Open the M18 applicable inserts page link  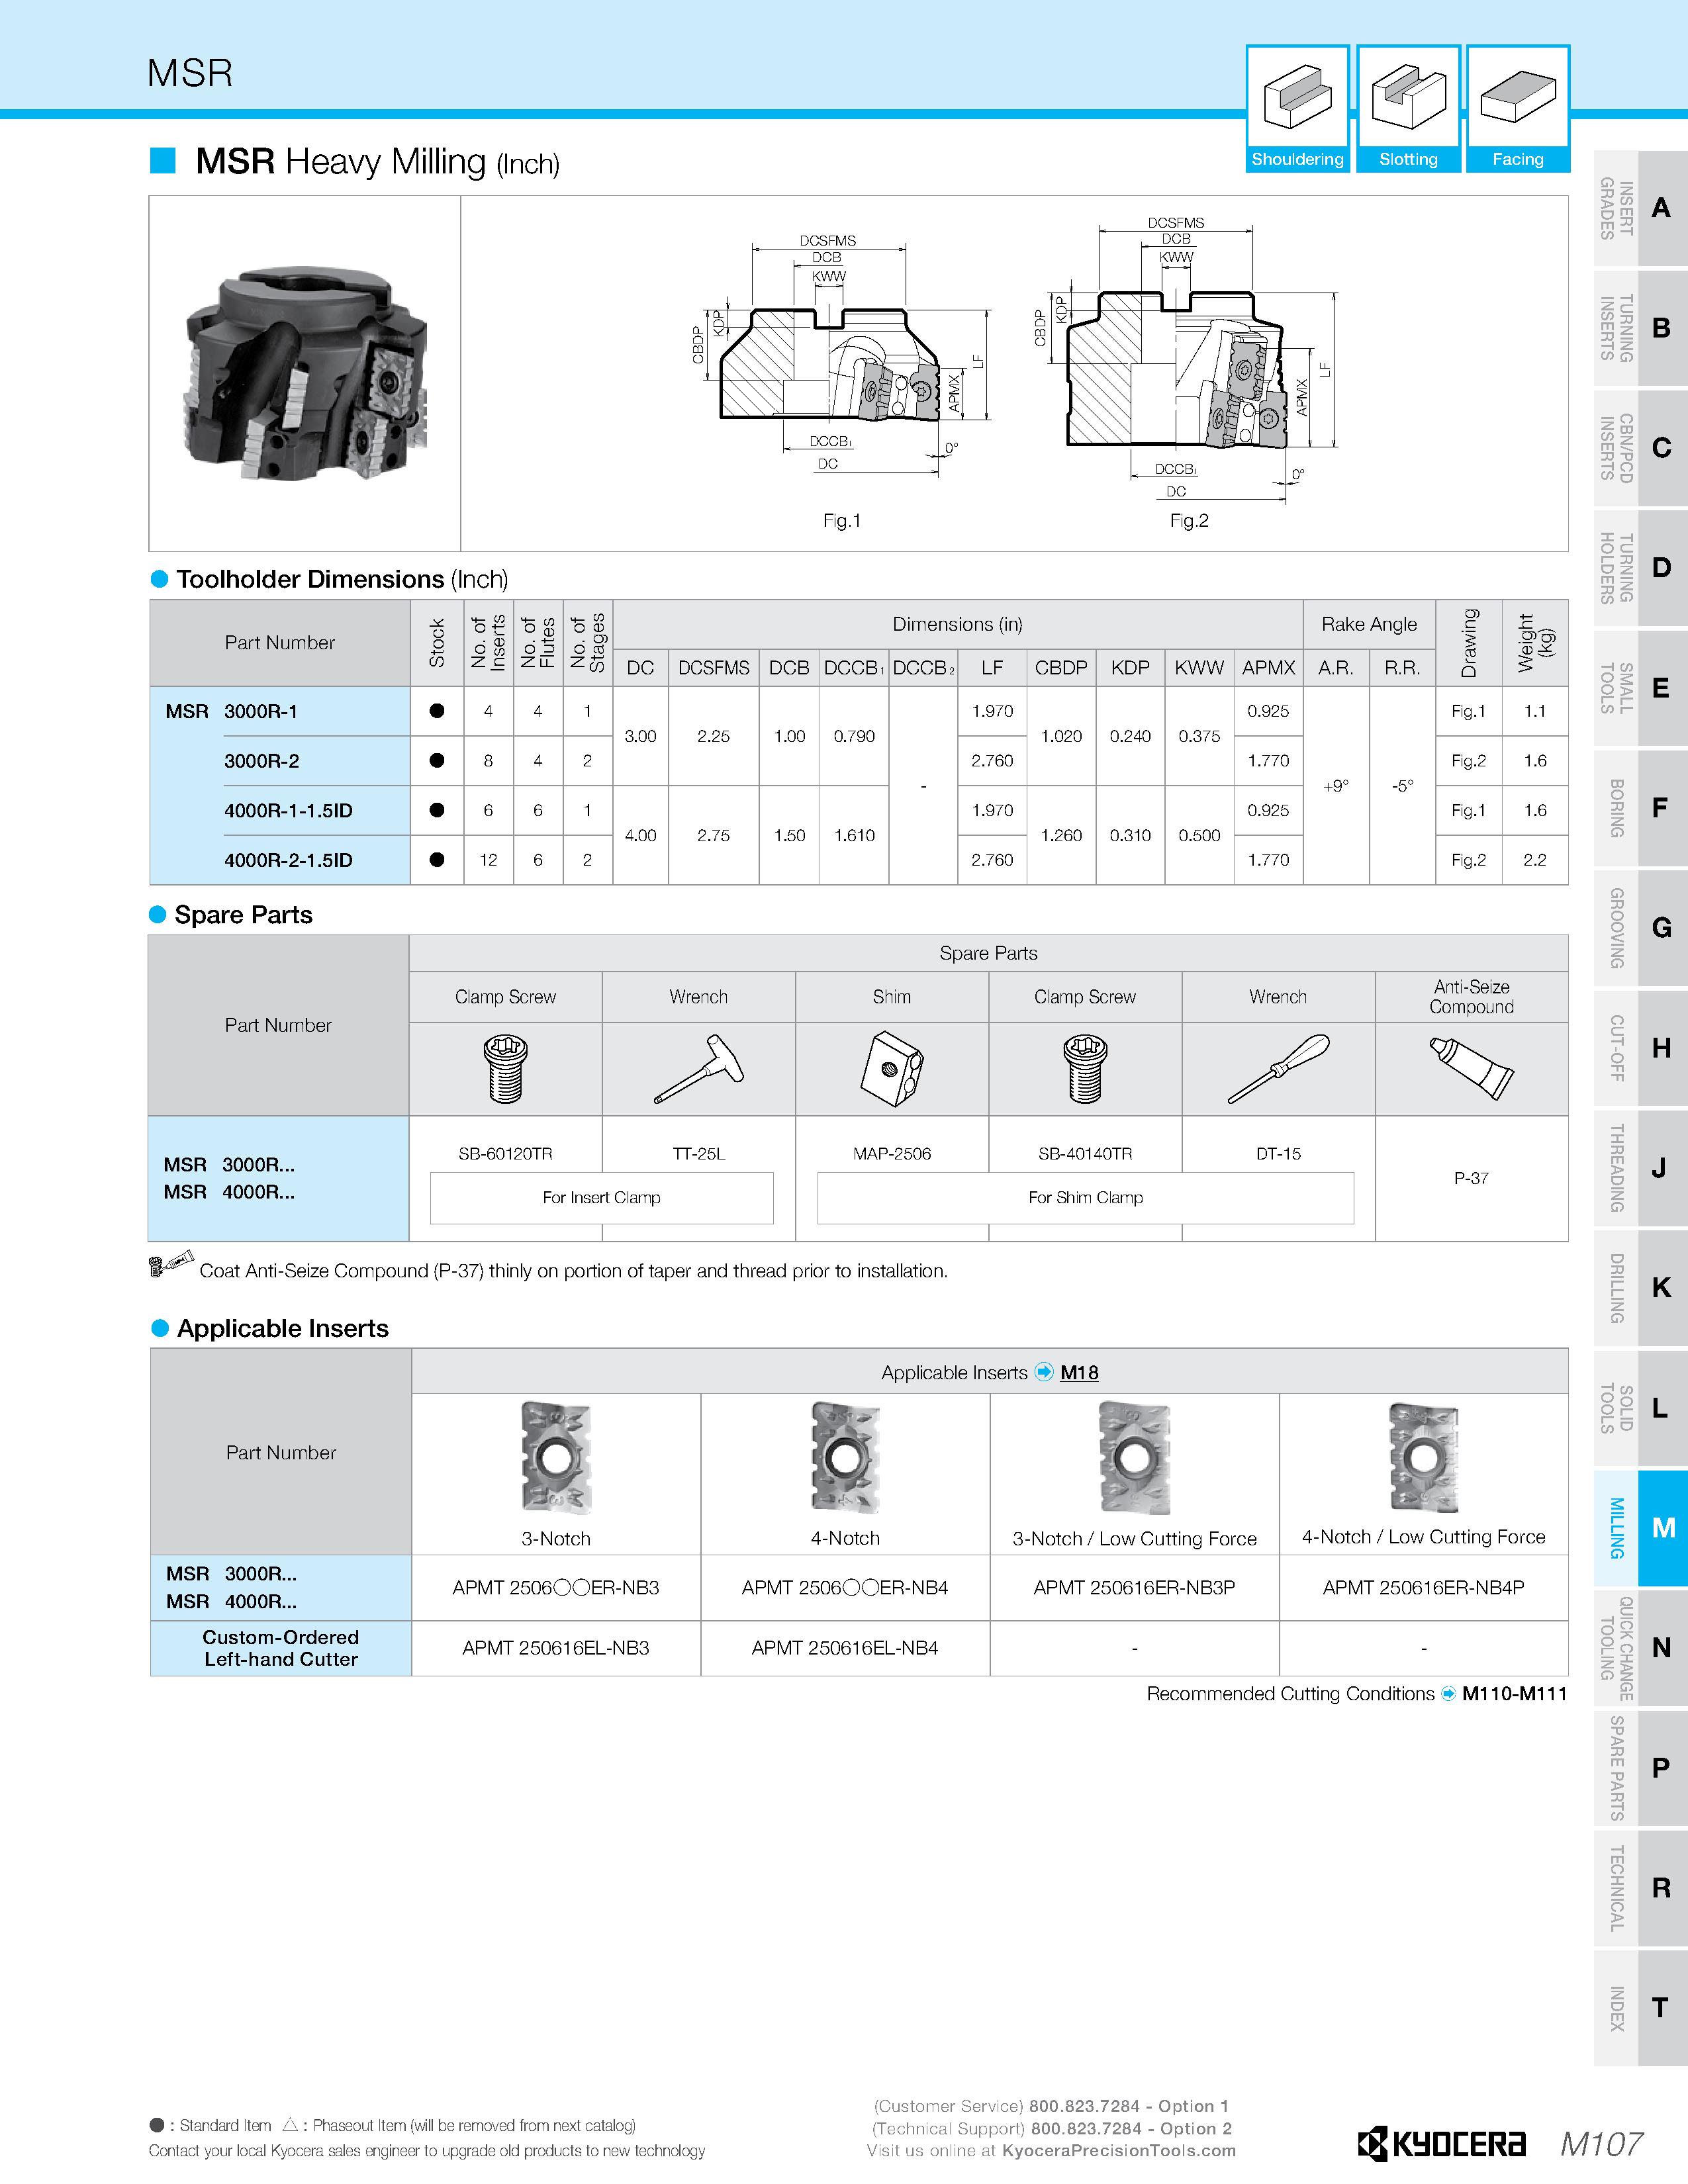1079,1372
